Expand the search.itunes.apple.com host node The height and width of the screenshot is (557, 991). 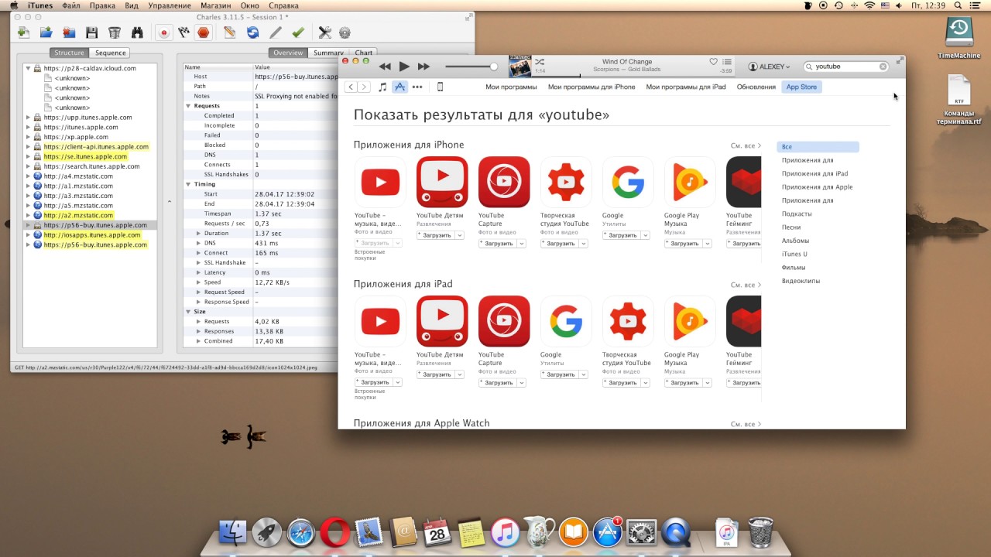point(28,166)
